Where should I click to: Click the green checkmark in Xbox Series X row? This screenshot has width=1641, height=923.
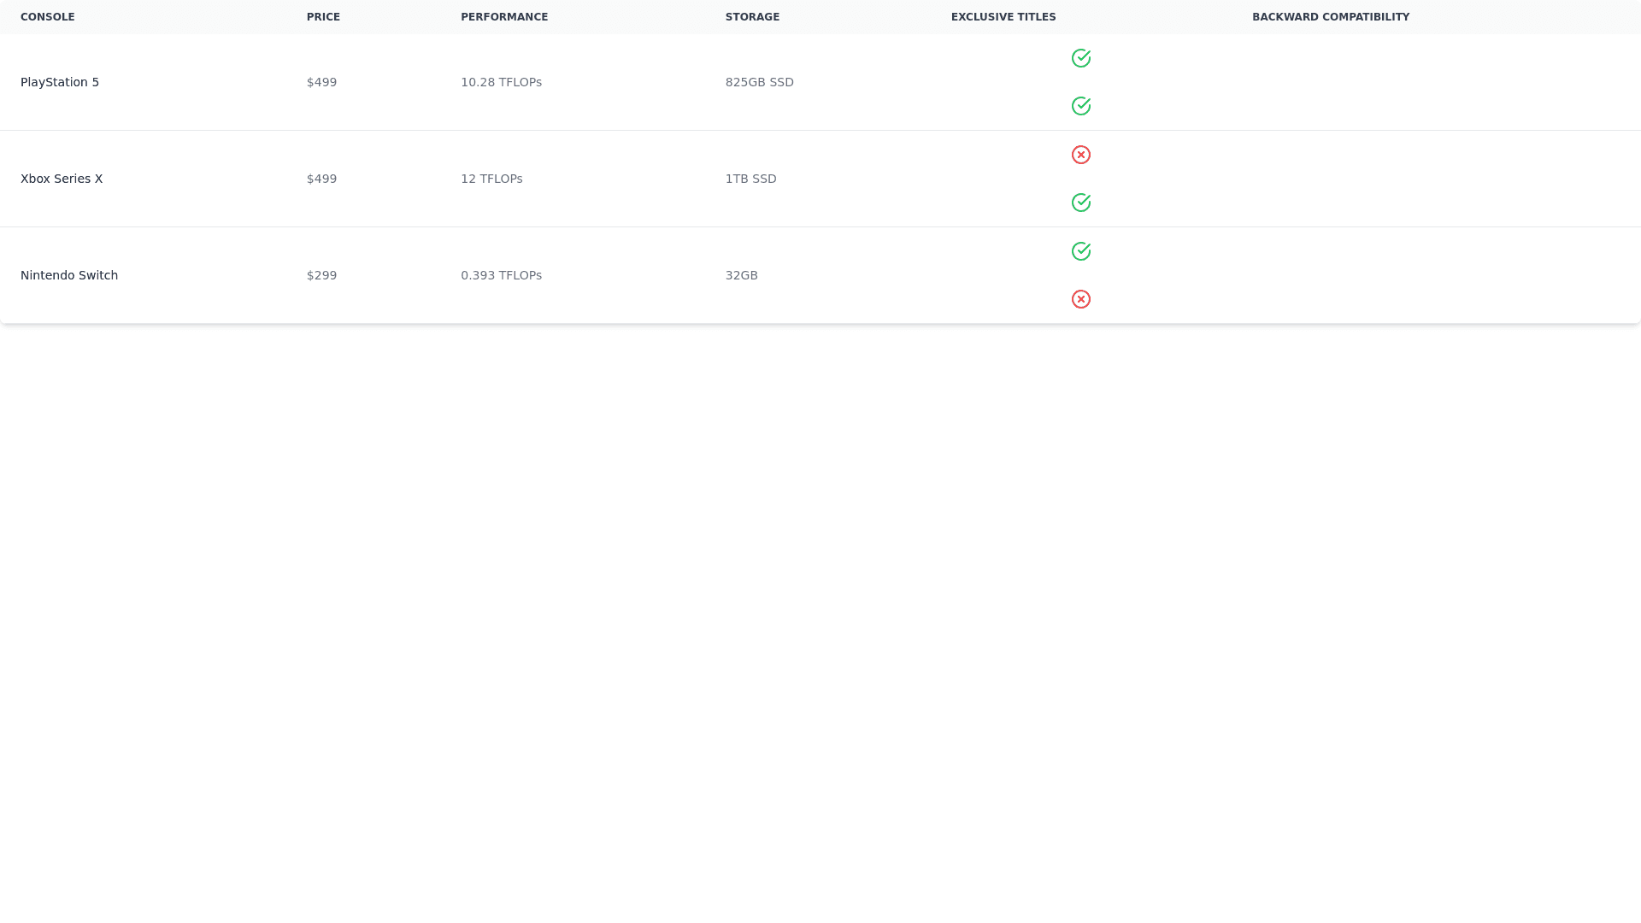(1080, 203)
